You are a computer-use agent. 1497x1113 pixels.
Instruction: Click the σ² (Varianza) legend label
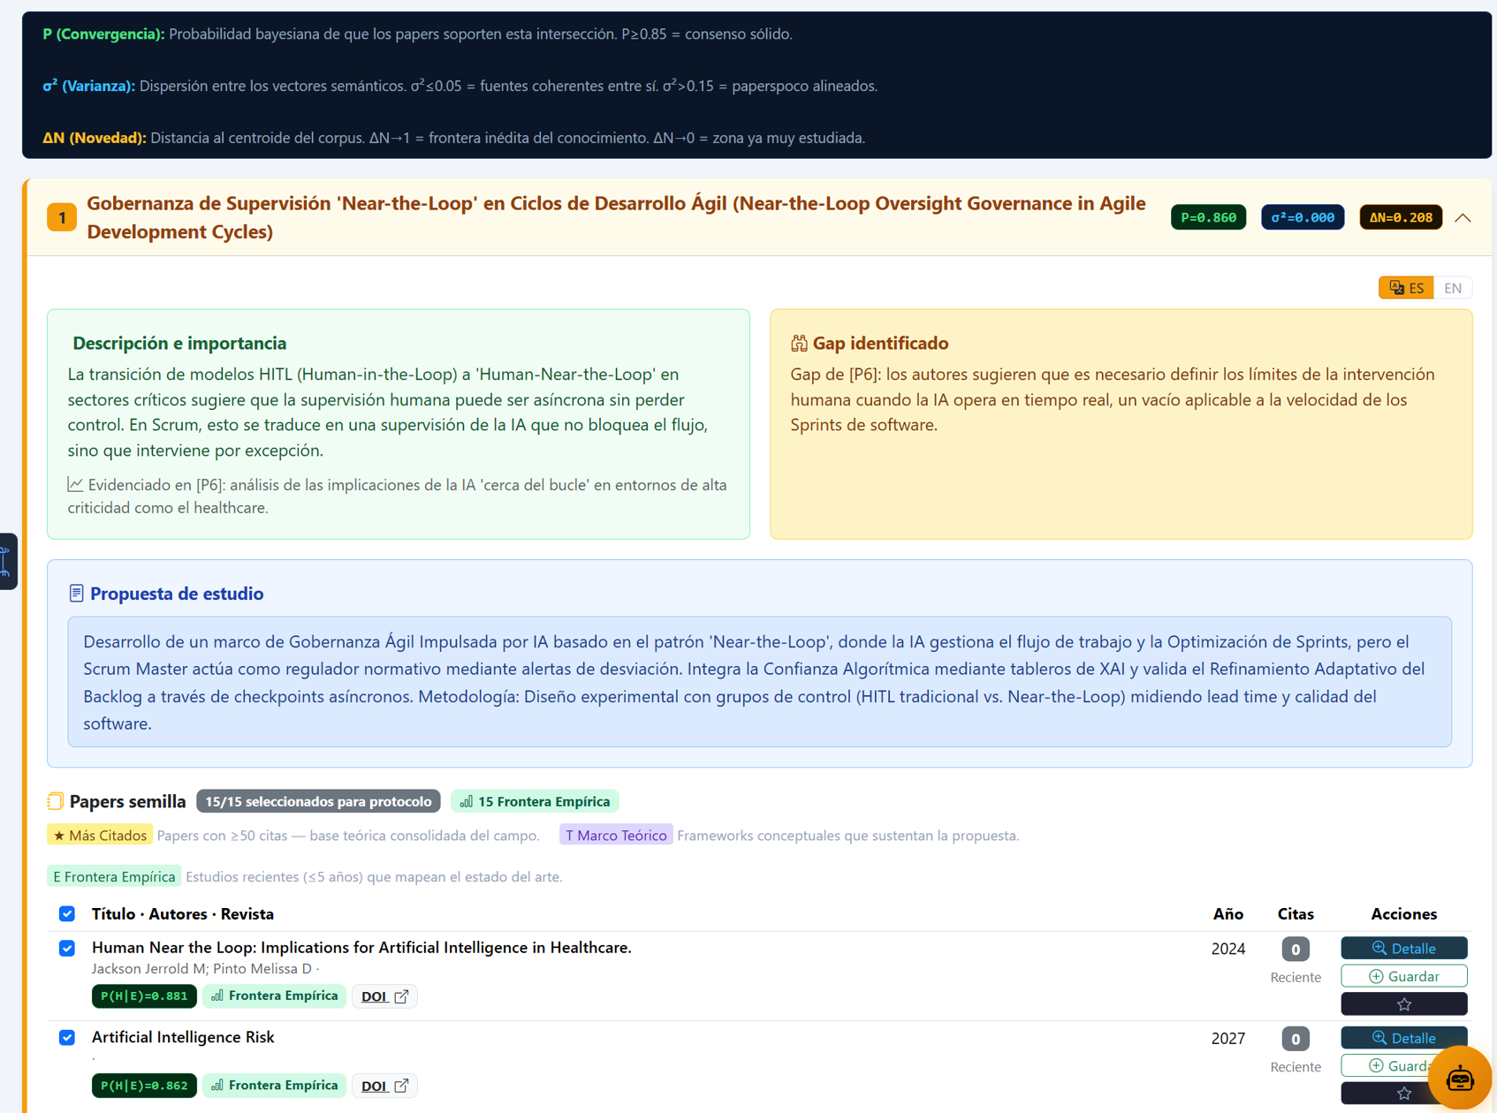coord(88,86)
